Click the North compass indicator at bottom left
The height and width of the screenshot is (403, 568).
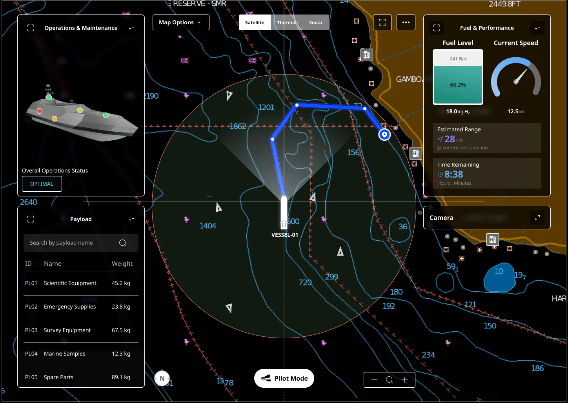162,378
